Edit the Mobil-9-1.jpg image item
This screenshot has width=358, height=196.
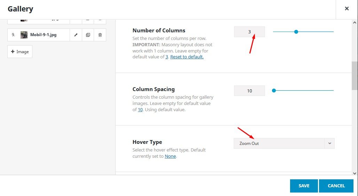coord(76,35)
